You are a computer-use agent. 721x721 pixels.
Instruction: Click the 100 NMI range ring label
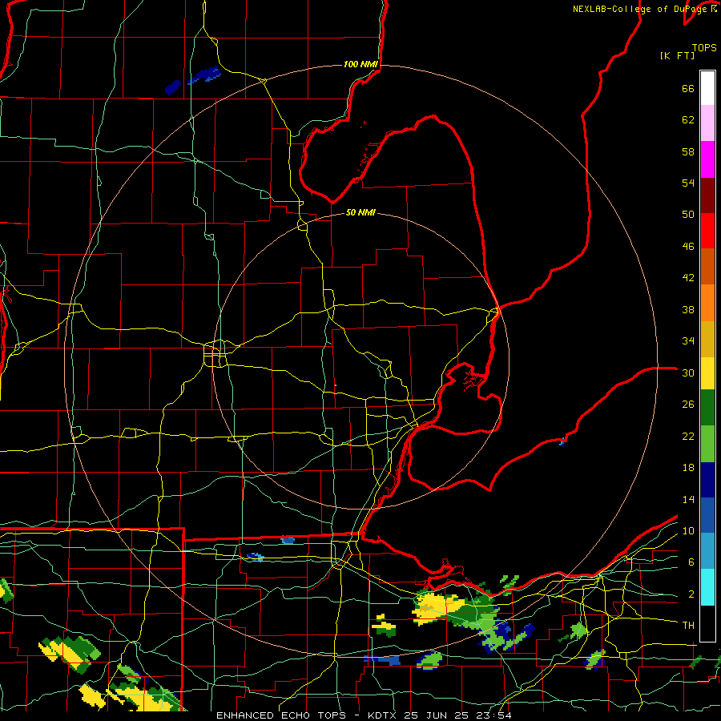pos(360,64)
